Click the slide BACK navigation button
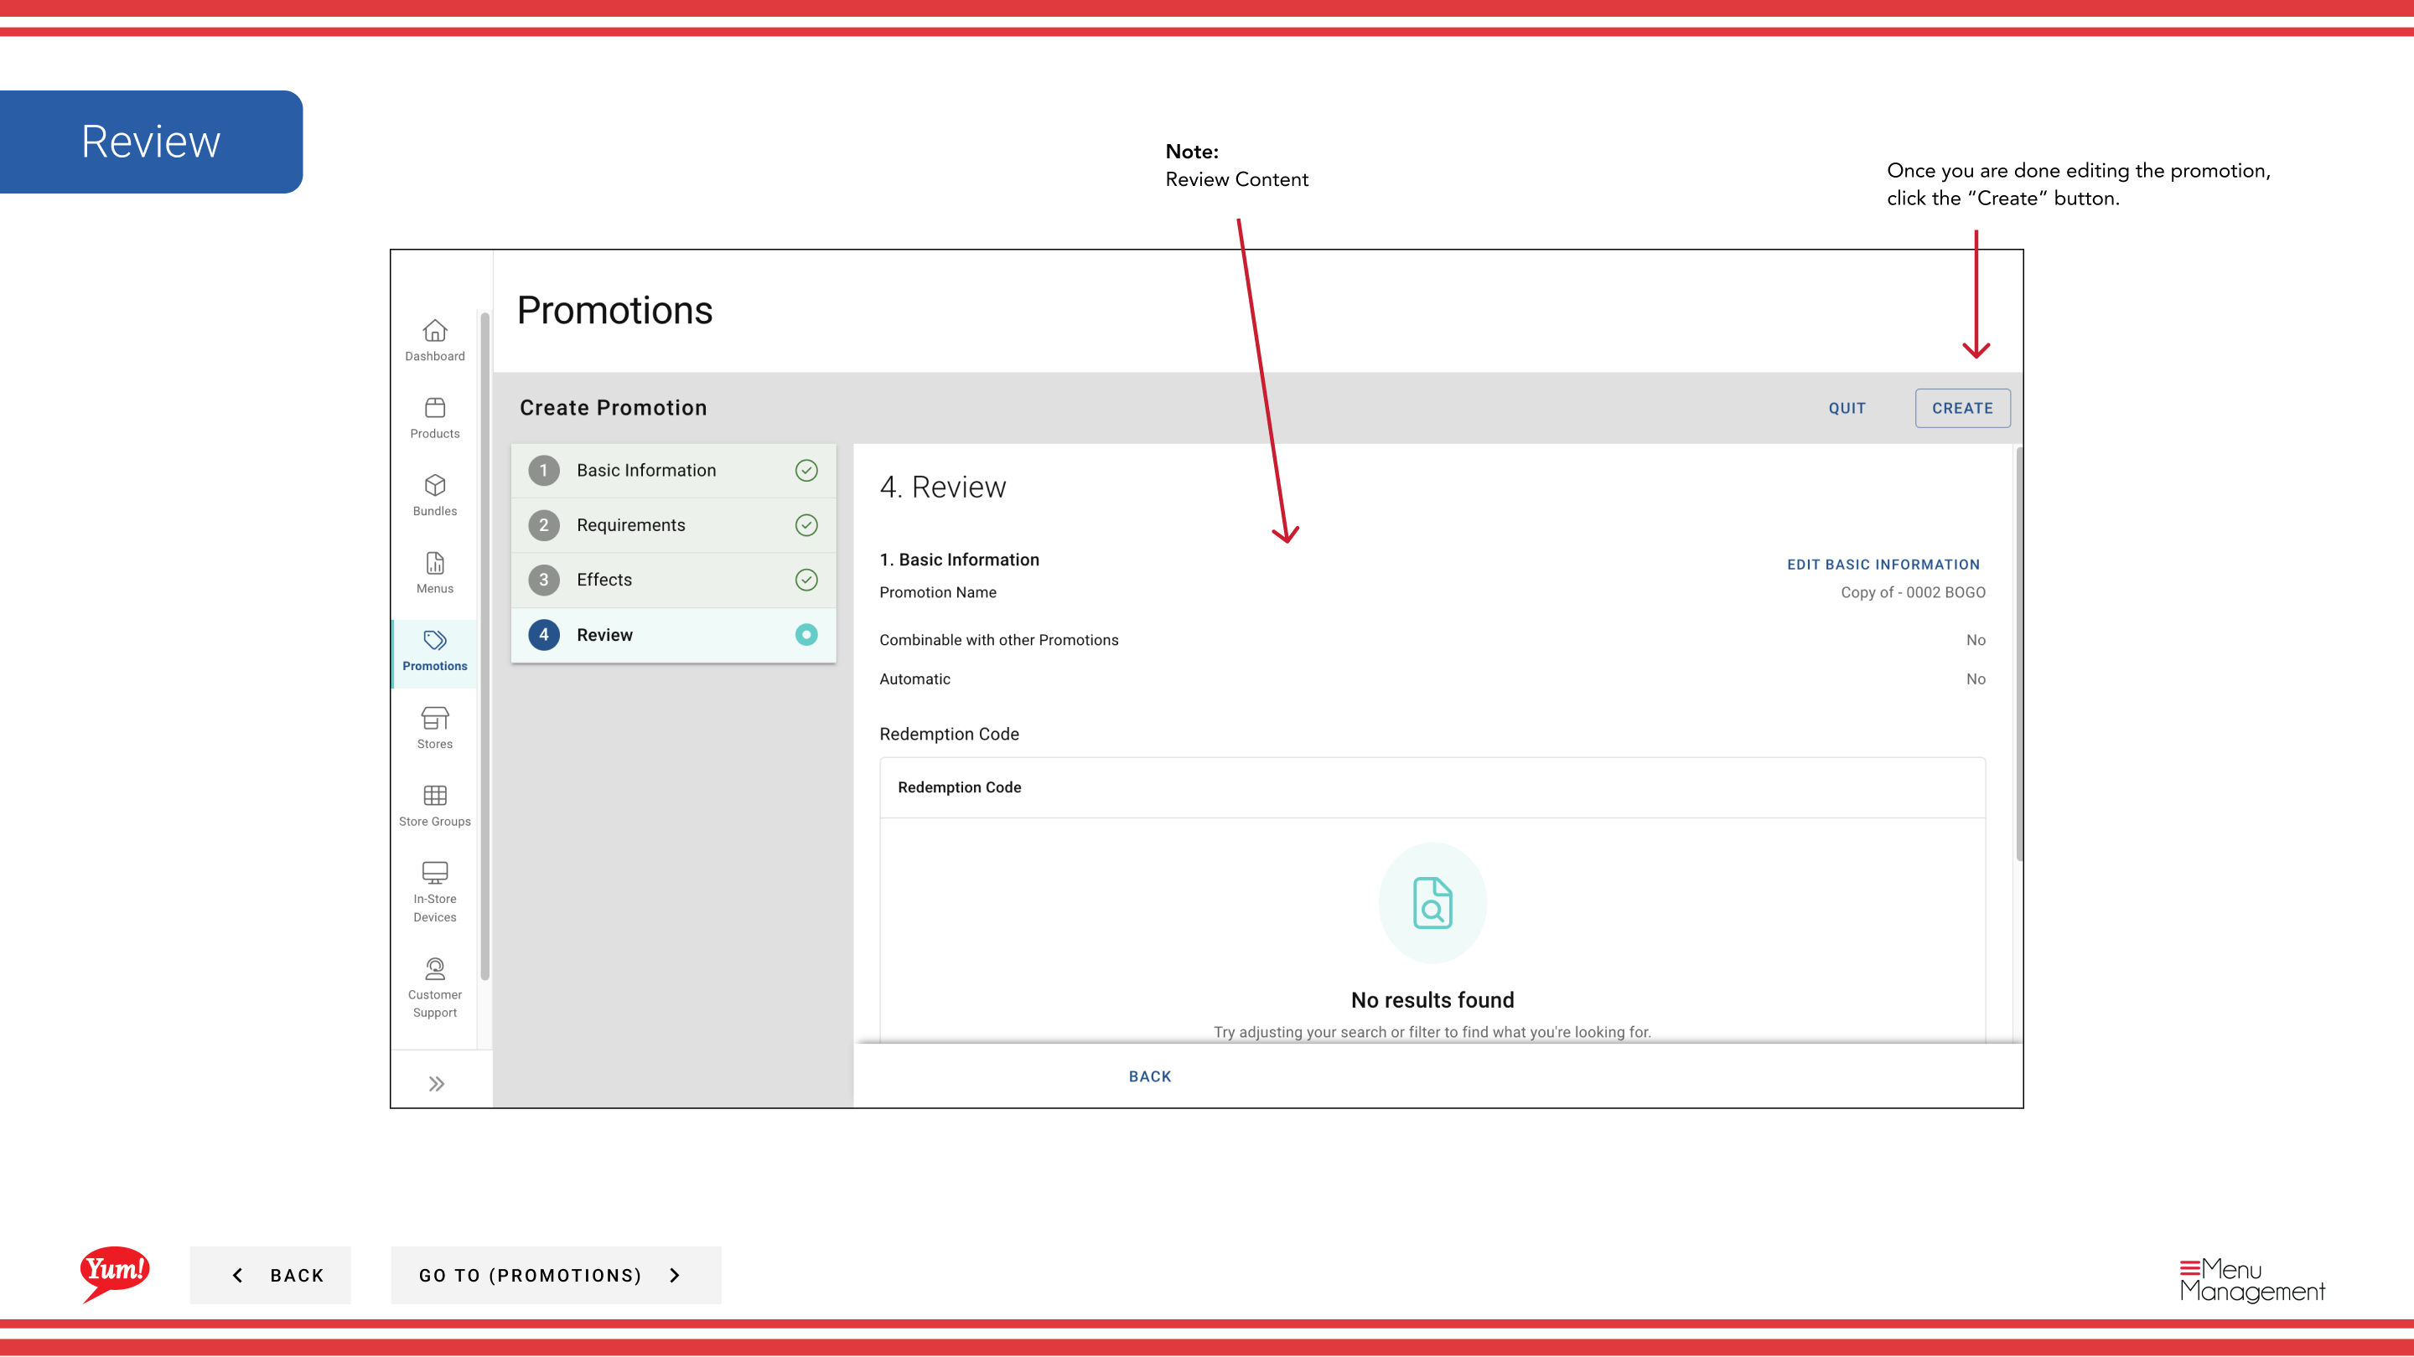The image size is (2414, 1357). pos(270,1275)
